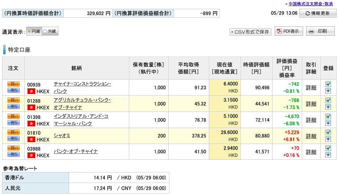Viewport: 338px width, 196px height.
Task: Click the buy button for stock 03988
Action: click(x=13, y=148)
